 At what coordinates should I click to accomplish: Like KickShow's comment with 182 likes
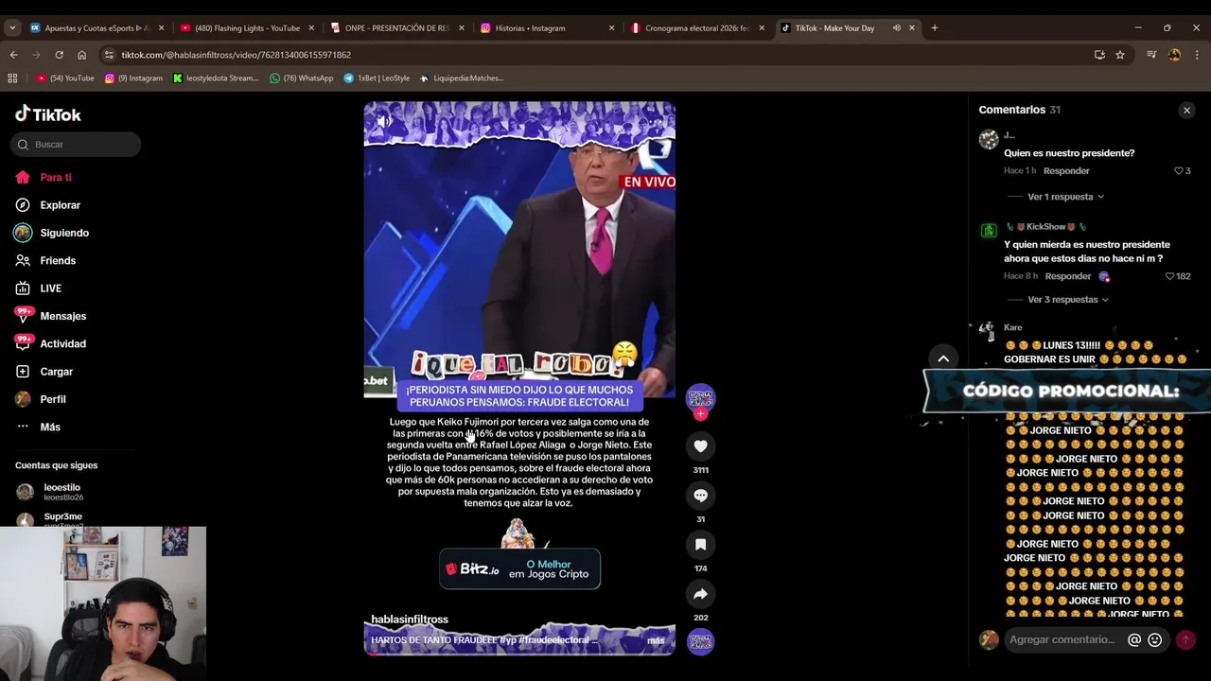(1170, 276)
